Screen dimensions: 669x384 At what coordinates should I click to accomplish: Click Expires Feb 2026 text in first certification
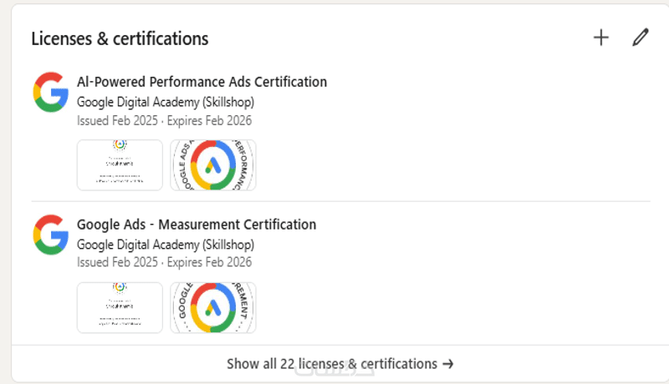click(209, 120)
